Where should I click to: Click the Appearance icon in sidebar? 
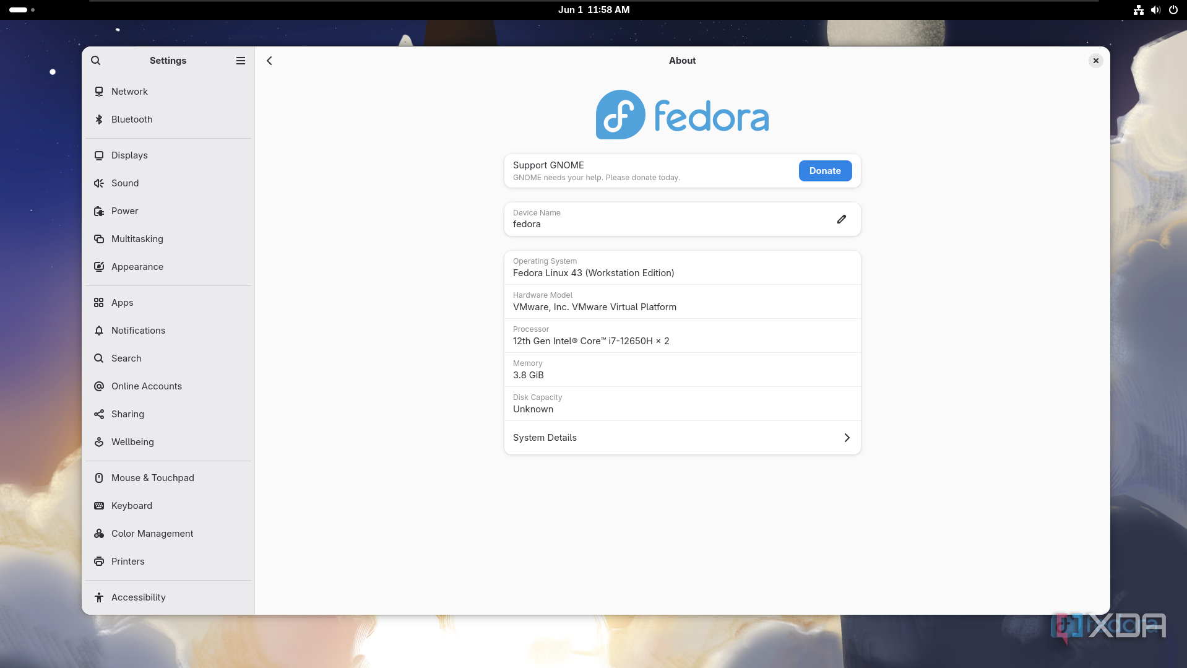pos(99,267)
